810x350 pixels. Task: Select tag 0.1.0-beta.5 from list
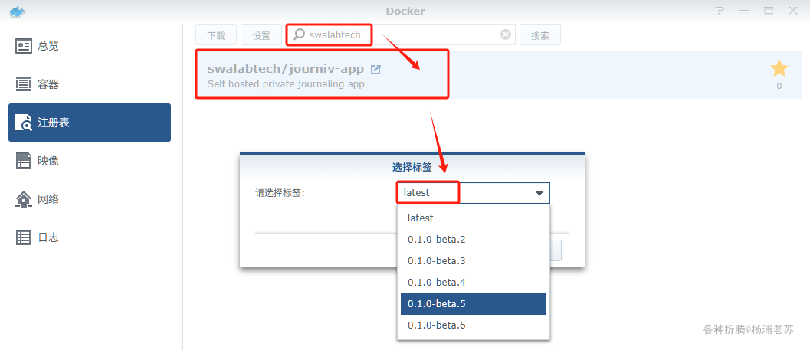tap(471, 304)
